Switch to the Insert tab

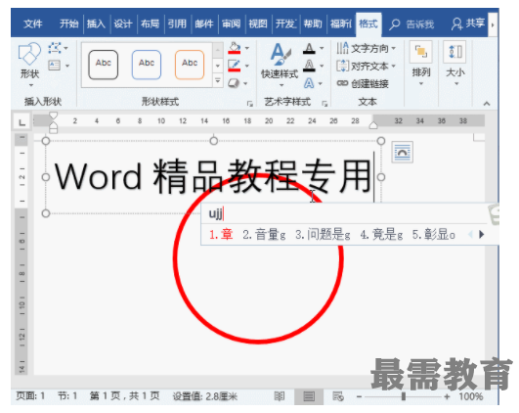[96, 23]
